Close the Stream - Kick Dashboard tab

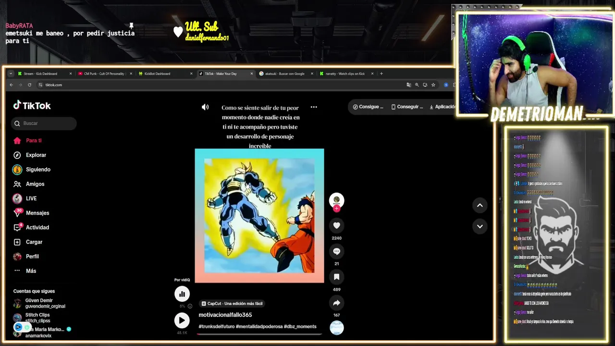click(71, 74)
